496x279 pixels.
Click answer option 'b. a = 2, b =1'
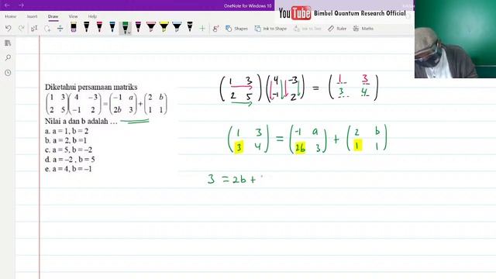66,140
